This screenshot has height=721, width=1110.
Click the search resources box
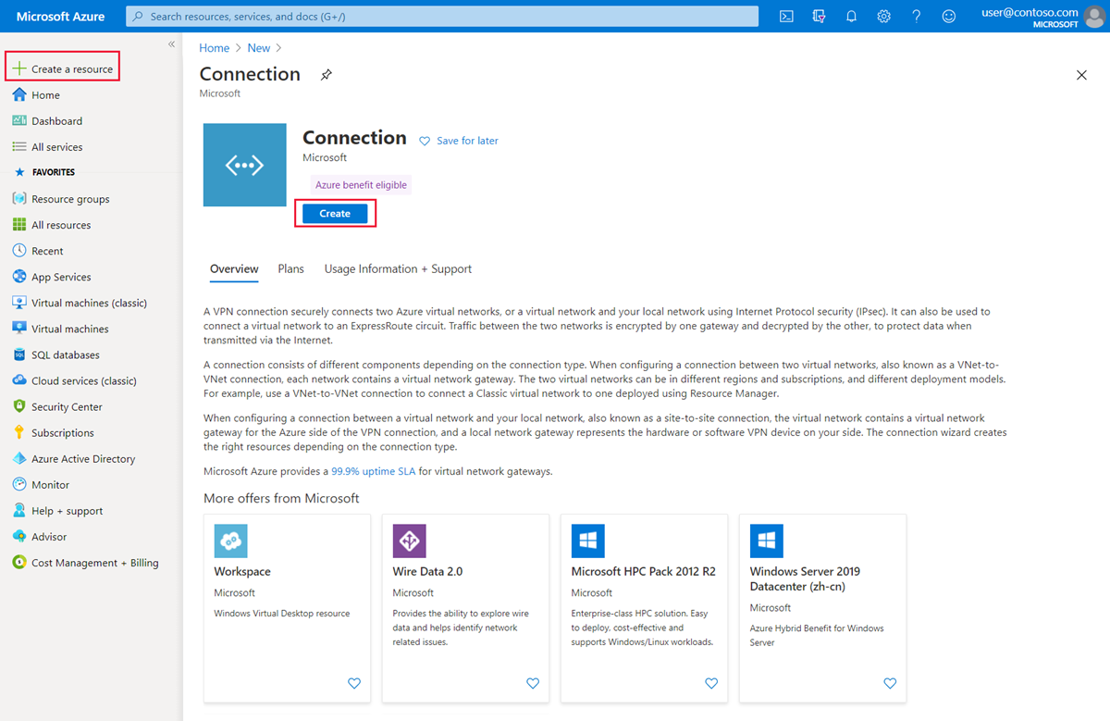(x=442, y=16)
